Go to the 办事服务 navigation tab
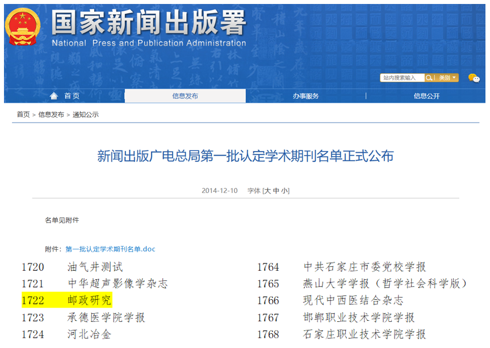 (x=305, y=96)
